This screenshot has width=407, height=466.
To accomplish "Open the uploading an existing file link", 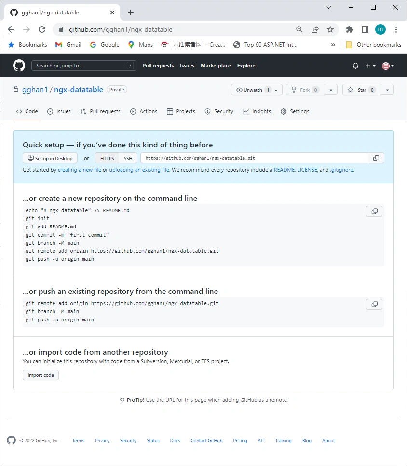I will pos(139,170).
